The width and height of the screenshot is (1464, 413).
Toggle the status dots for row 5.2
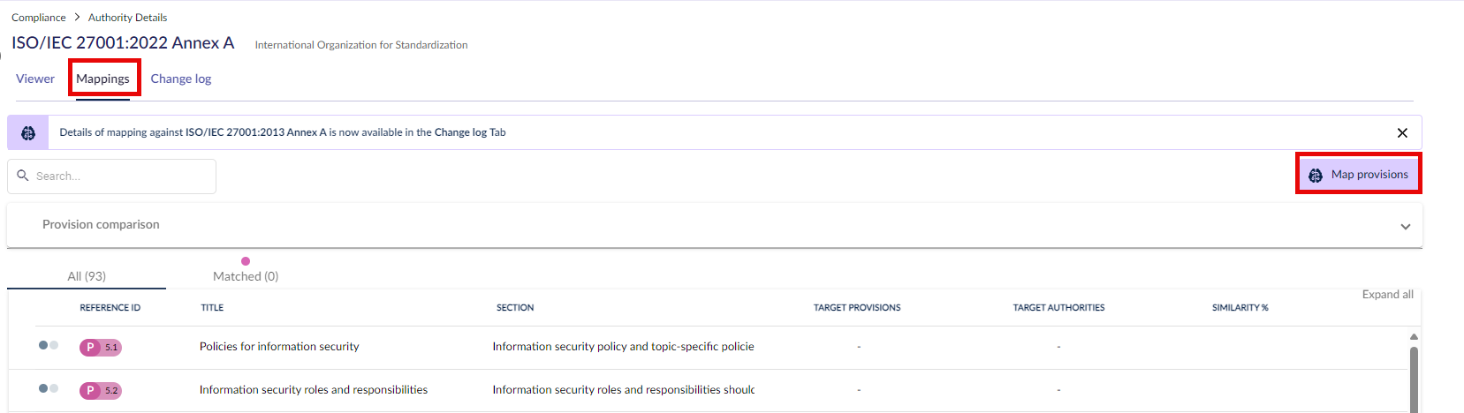[49, 388]
